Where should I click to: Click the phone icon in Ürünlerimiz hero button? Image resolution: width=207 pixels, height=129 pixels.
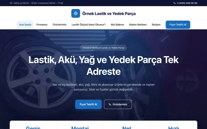click(110, 104)
